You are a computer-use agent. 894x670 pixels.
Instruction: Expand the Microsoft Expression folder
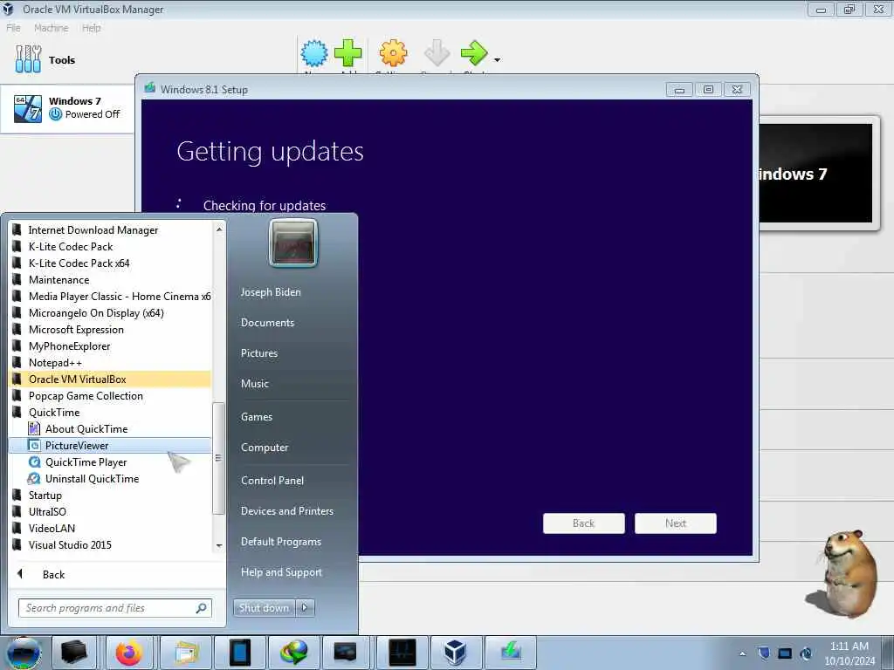[111, 329]
